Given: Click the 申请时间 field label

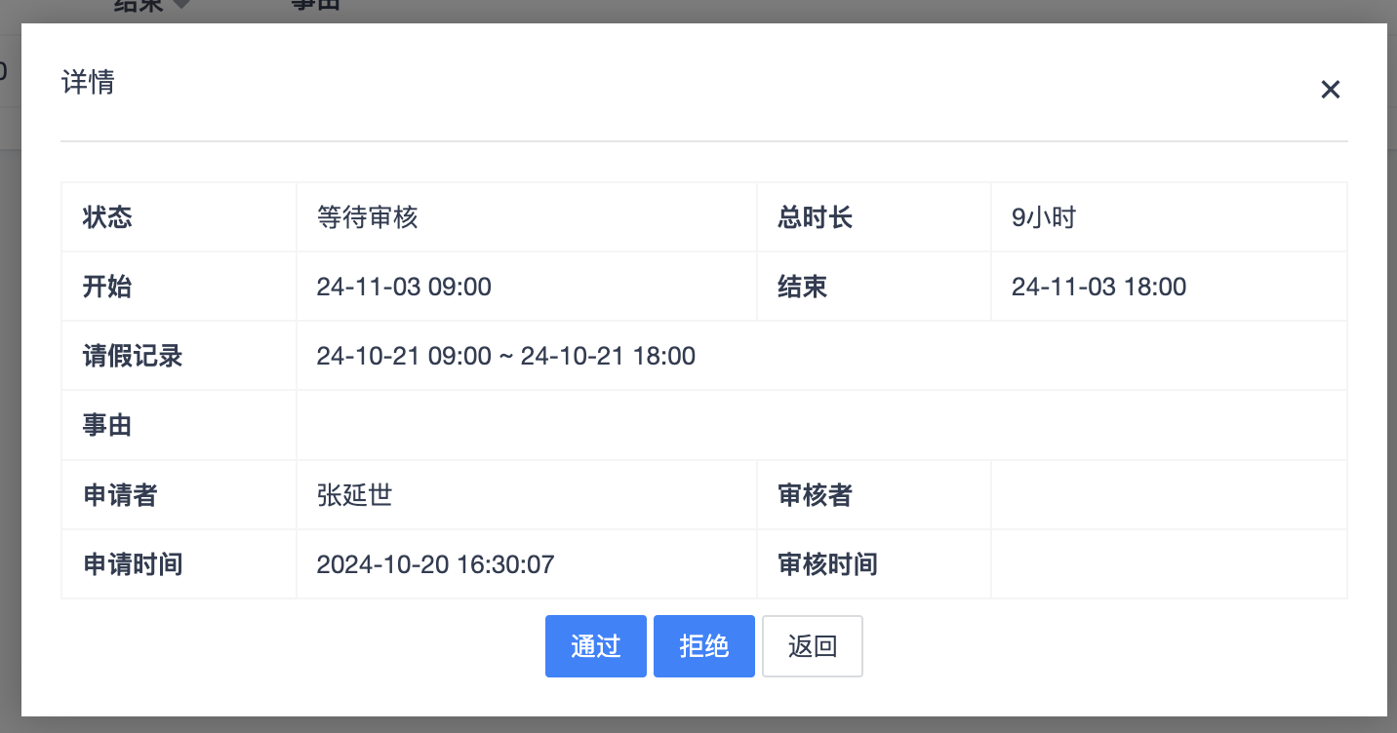Looking at the screenshot, I should click(x=133, y=564).
